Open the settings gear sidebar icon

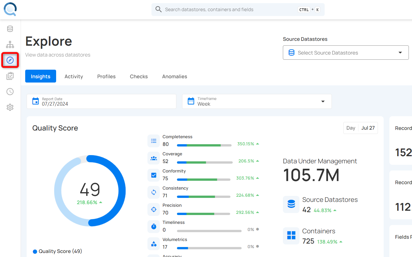(x=10, y=107)
